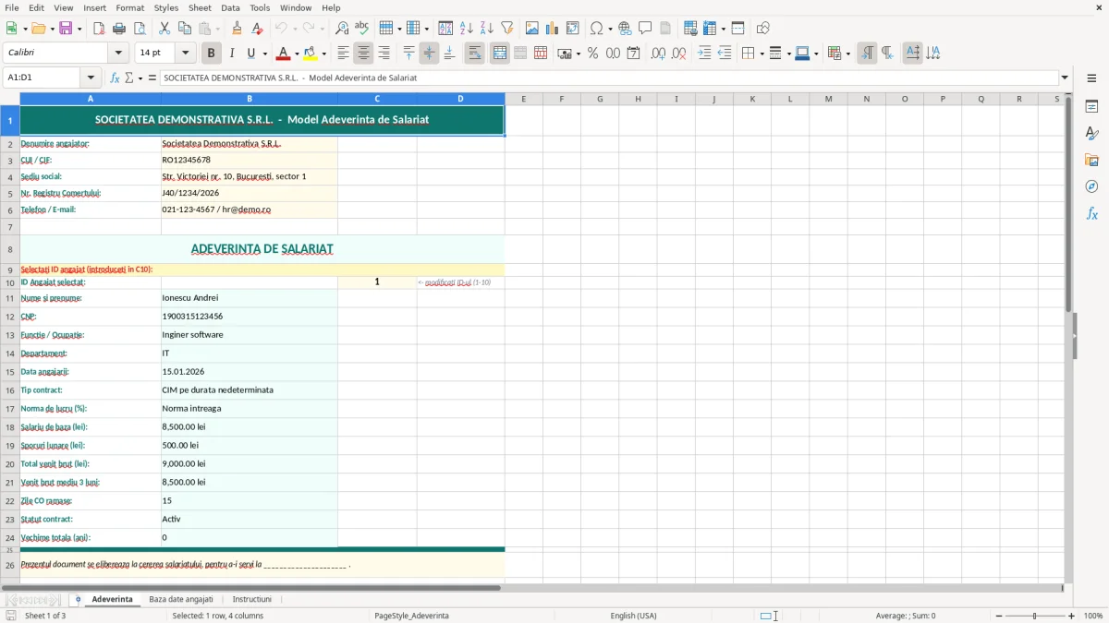
Task: Click the Save document icon
Action: [66, 29]
